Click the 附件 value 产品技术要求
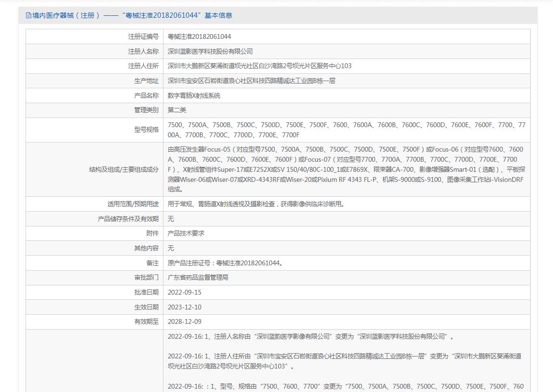The height and width of the screenshot is (392, 553). tap(186, 233)
